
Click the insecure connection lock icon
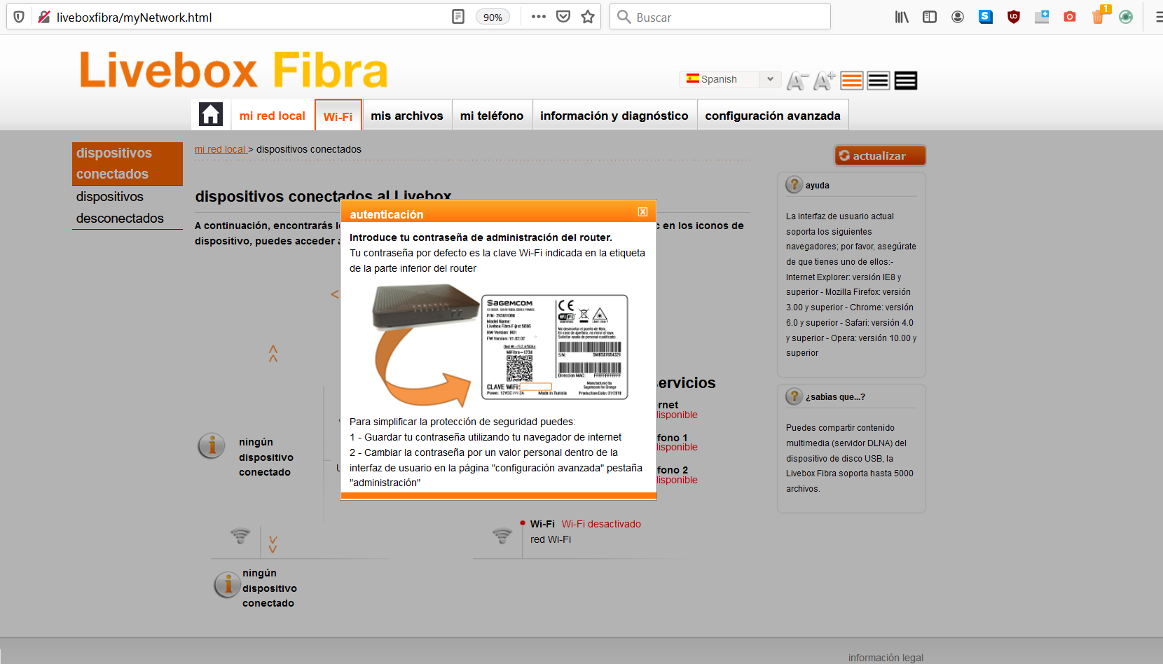(43, 17)
